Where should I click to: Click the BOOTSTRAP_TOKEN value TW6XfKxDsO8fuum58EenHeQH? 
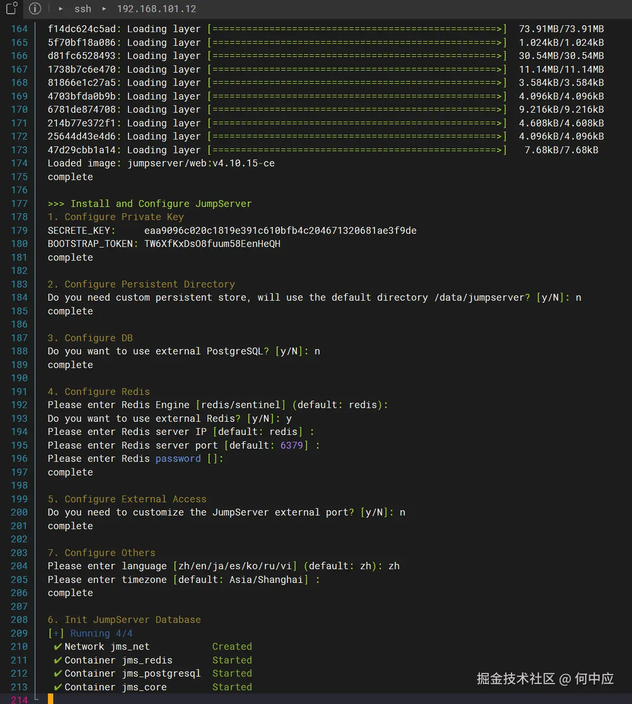coord(212,244)
